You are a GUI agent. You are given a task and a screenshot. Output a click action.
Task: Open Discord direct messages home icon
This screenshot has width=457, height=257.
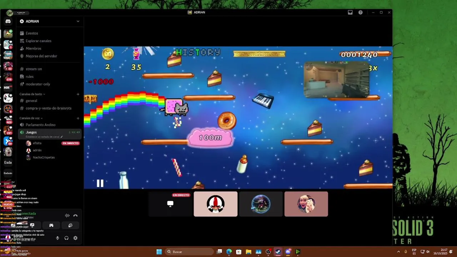[8, 21]
